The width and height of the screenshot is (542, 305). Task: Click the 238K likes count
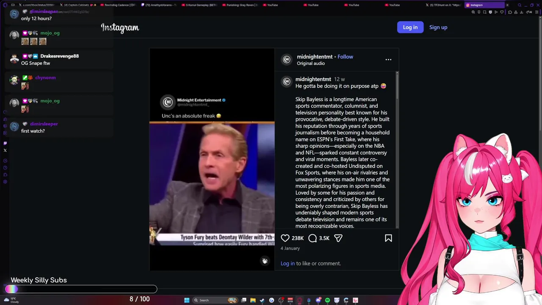click(298, 238)
